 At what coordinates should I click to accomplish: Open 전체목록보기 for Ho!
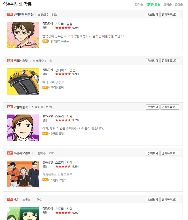pyautogui.click(x=170, y=199)
